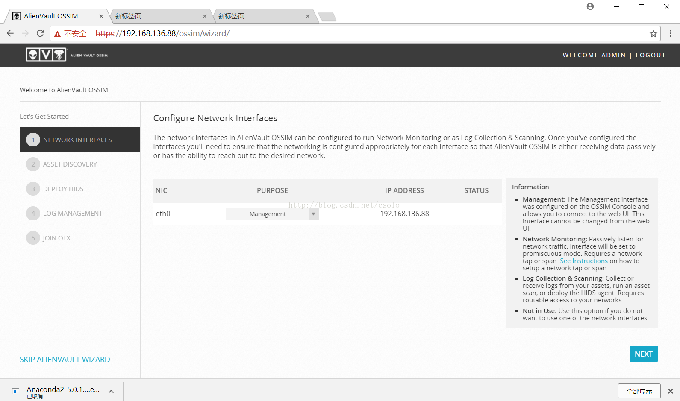Select NETWORK INTERFACES wizard step
This screenshot has width=680, height=401.
(x=79, y=140)
